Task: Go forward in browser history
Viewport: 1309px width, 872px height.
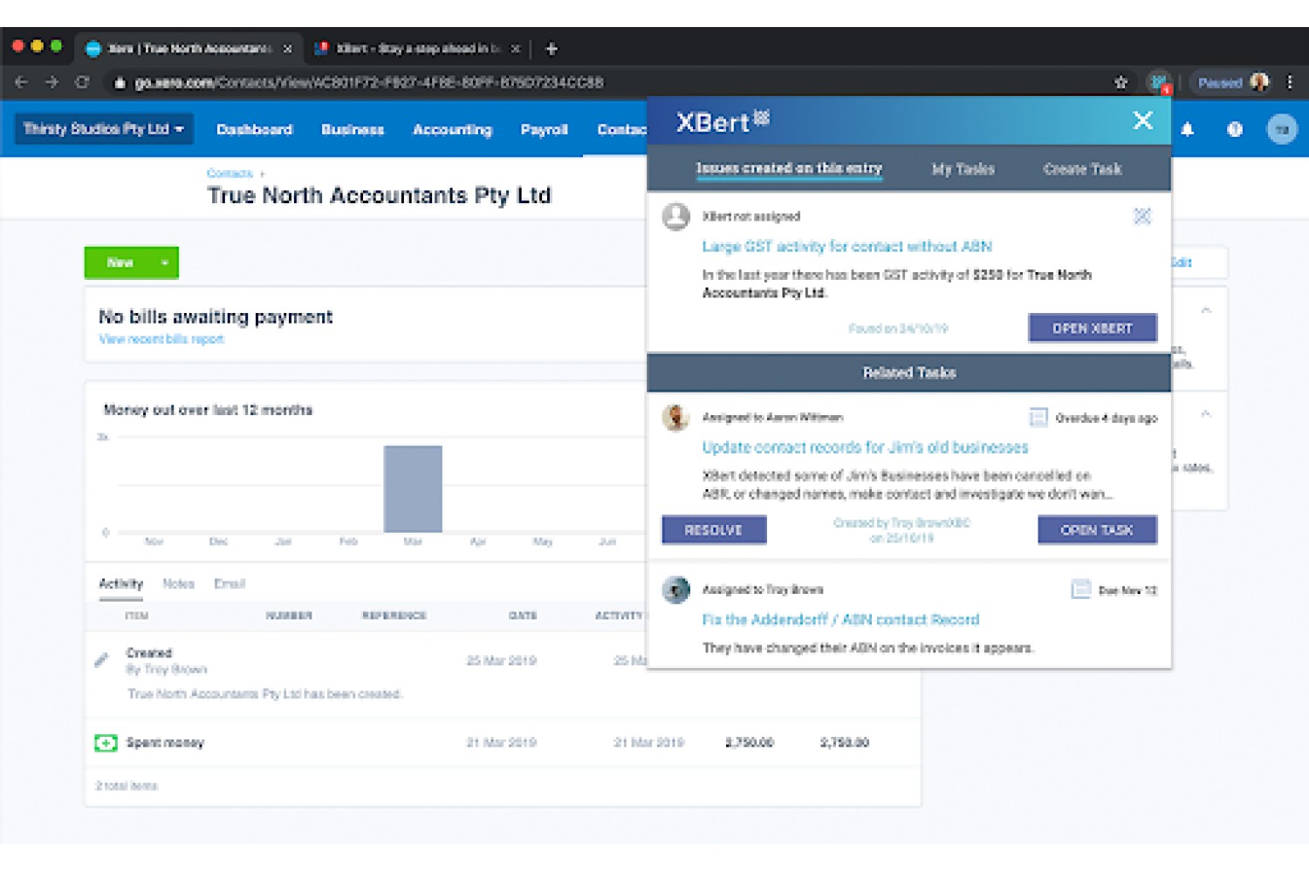Action: 51,83
